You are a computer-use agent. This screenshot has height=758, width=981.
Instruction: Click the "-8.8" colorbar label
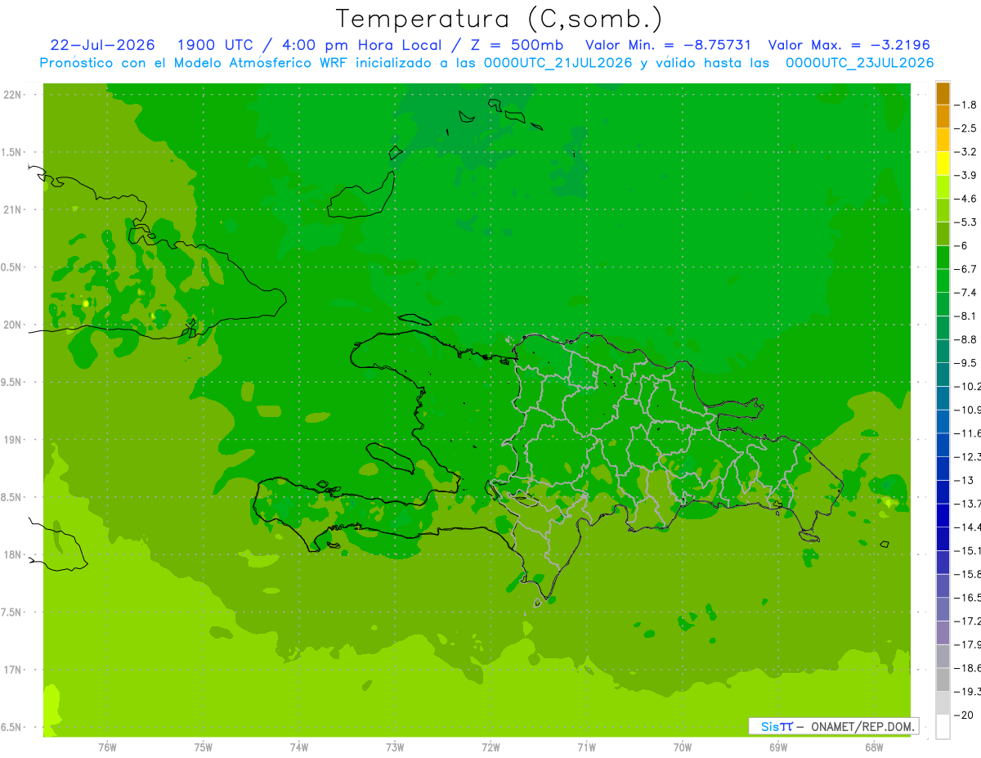966,339
